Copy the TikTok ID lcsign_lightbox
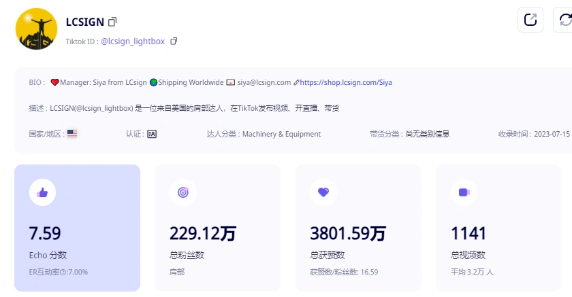Screen dimensions: 572x297 pos(174,41)
